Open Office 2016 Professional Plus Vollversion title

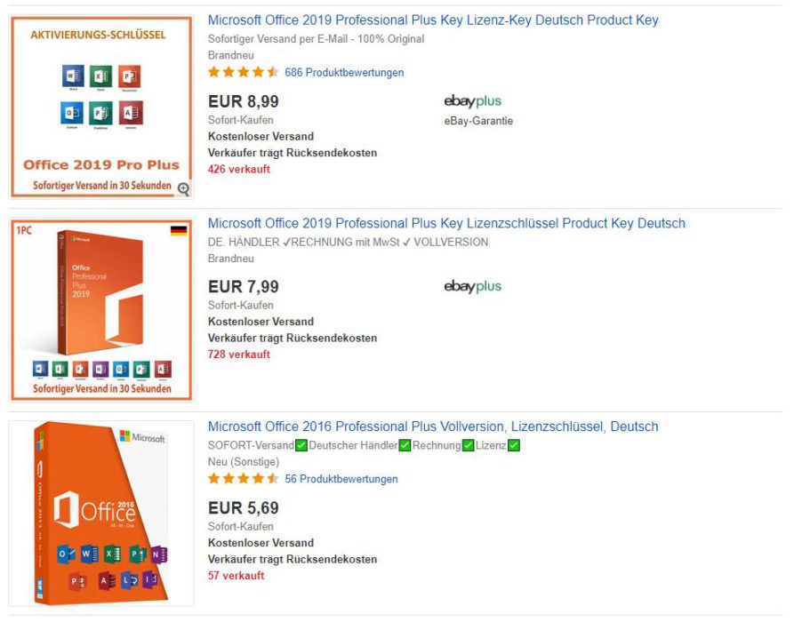[x=433, y=427]
